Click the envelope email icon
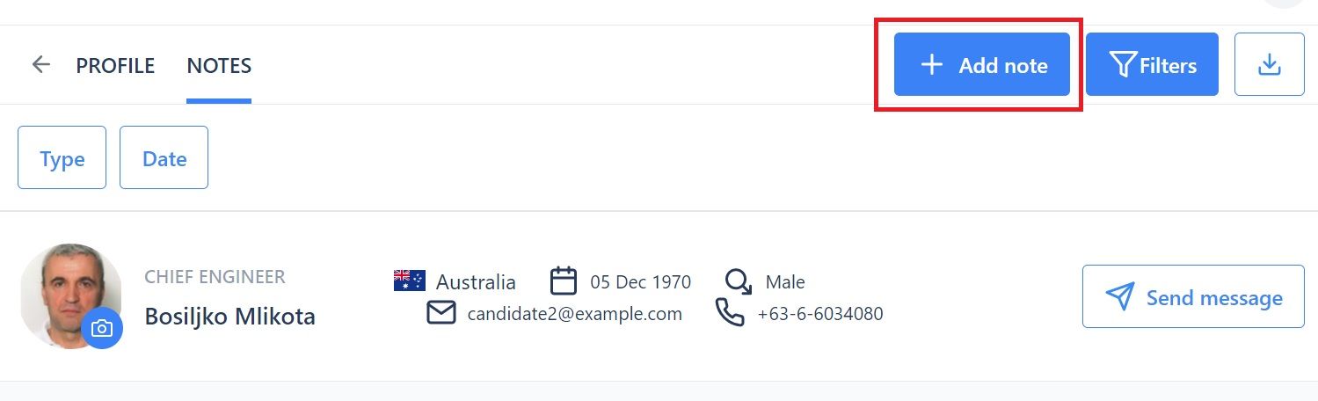The image size is (1318, 401). tap(441, 312)
